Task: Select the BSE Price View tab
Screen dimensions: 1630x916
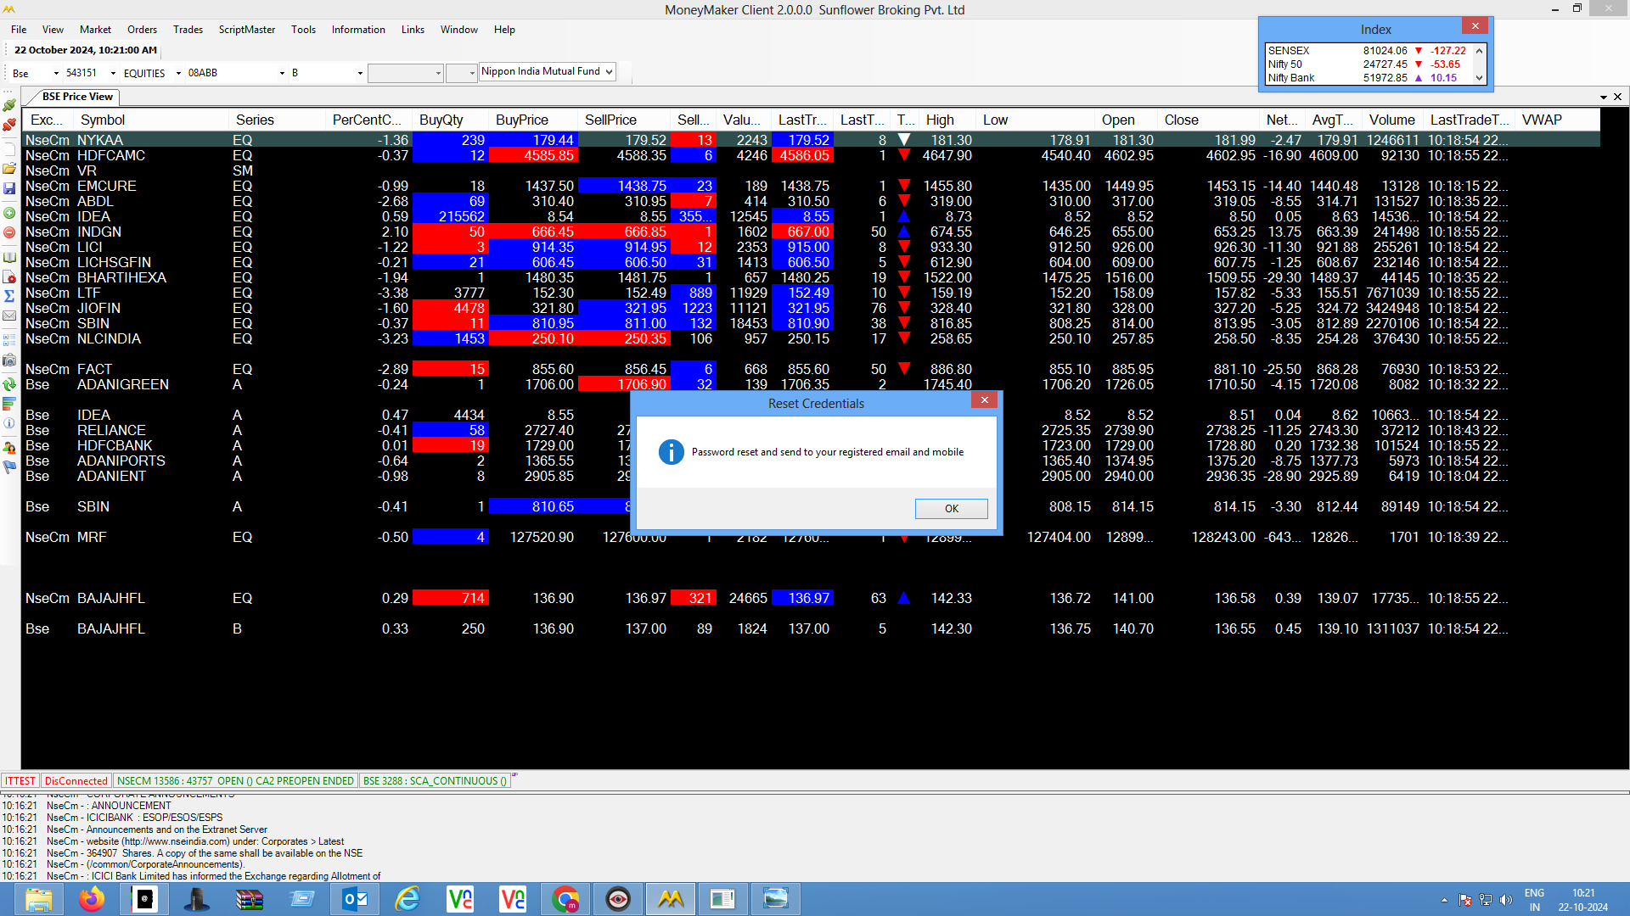Action: point(77,97)
